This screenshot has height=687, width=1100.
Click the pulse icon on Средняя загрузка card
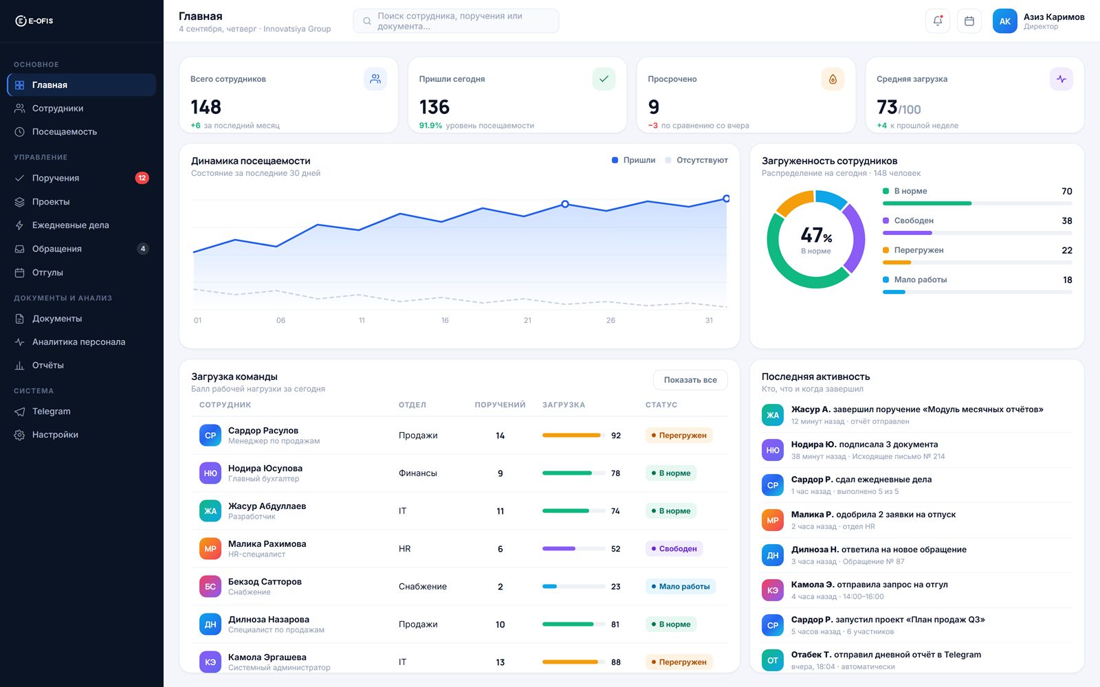(1061, 79)
